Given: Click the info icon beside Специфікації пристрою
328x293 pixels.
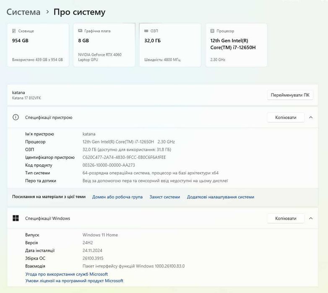Looking at the screenshot, I should pos(16,117).
